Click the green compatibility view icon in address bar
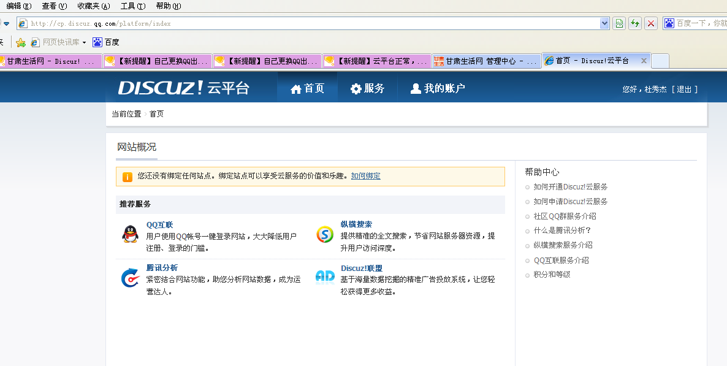The width and height of the screenshot is (727, 366). (x=619, y=23)
